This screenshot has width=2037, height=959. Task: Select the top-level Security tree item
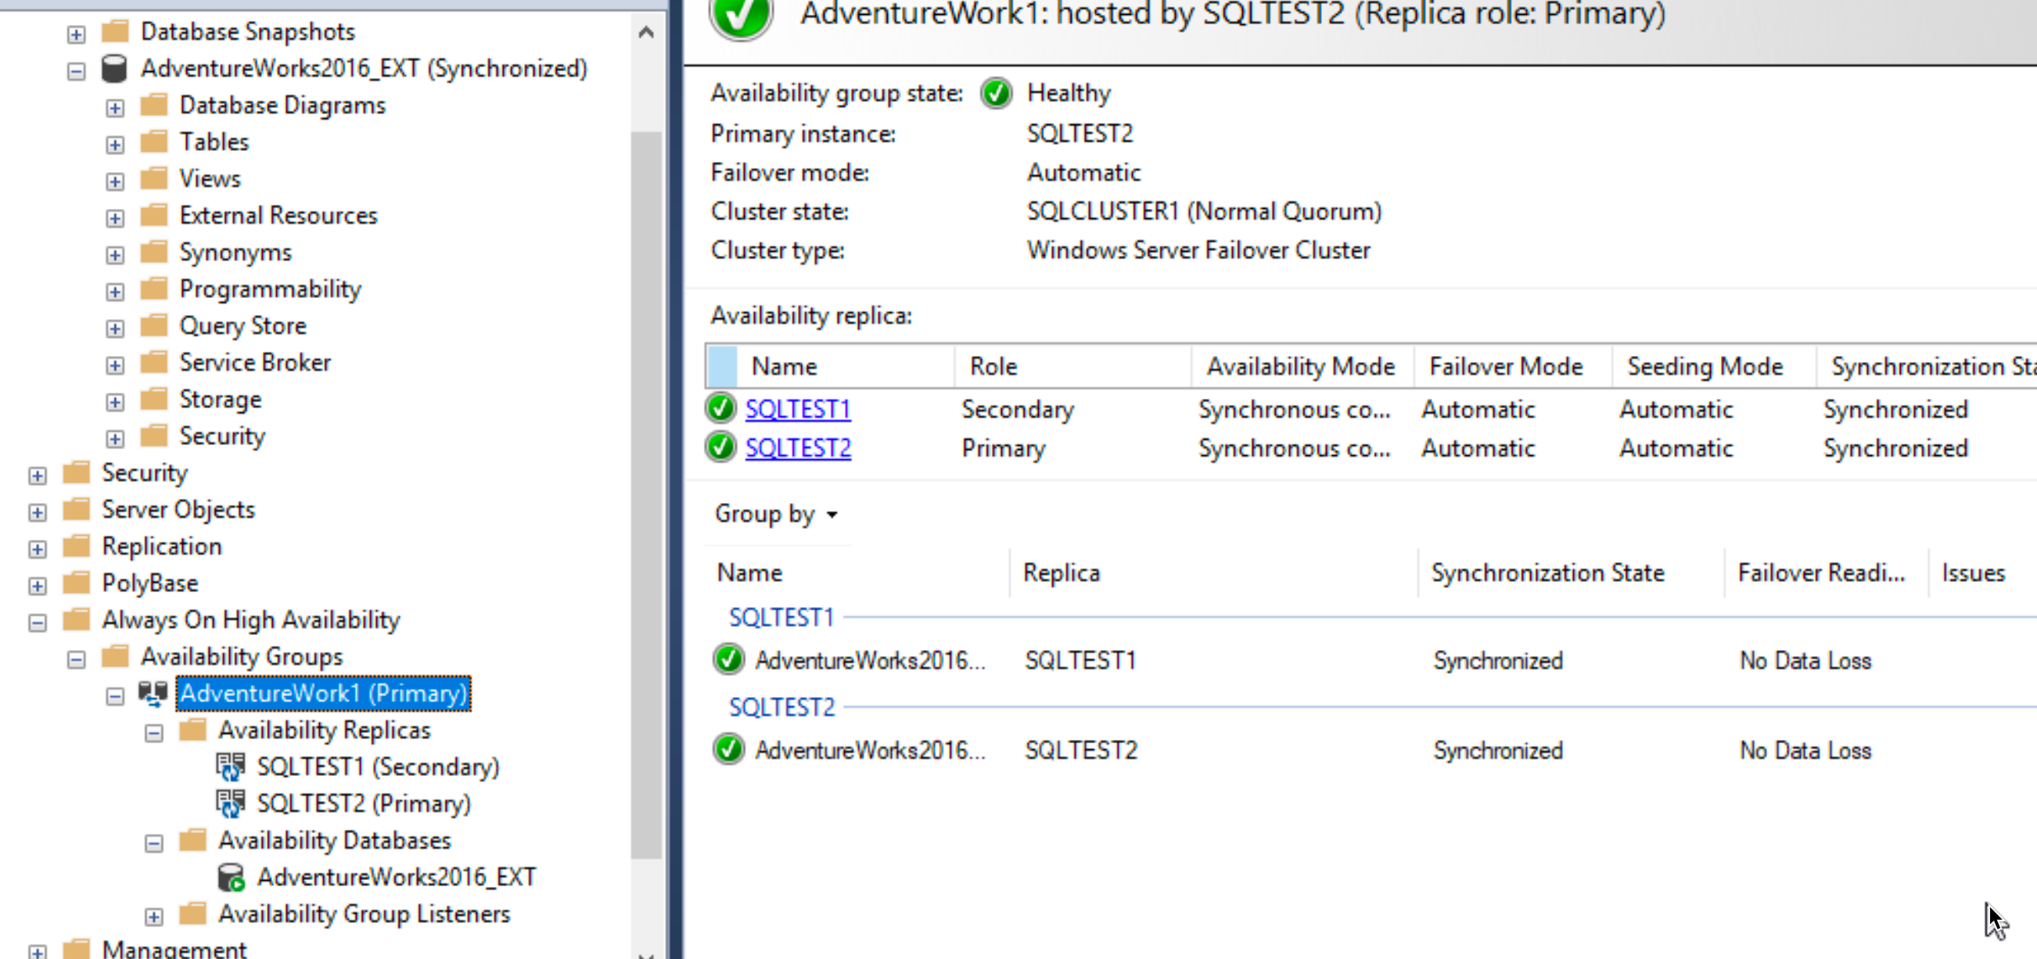pyautogui.click(x=145, y=472)
